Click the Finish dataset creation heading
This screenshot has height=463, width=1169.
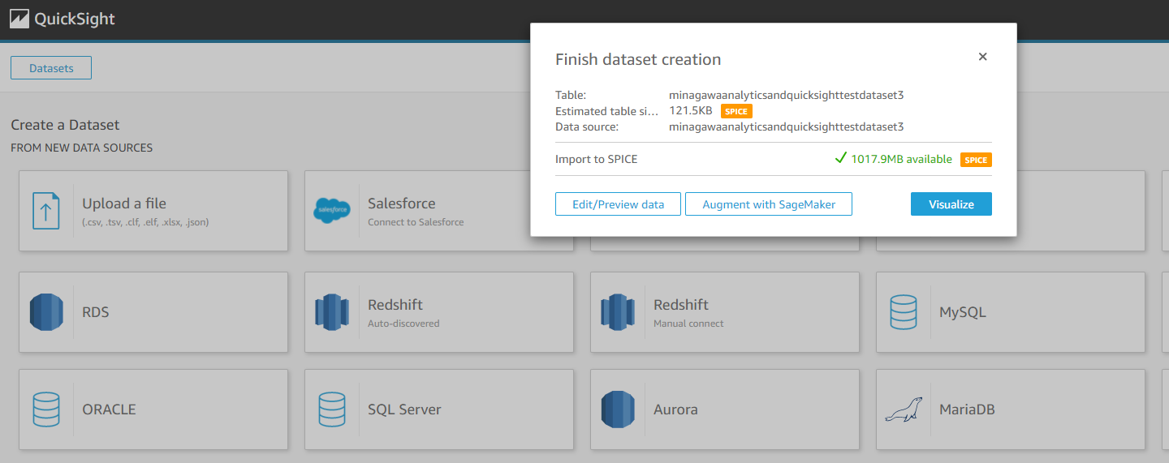[x=638, y=59]
